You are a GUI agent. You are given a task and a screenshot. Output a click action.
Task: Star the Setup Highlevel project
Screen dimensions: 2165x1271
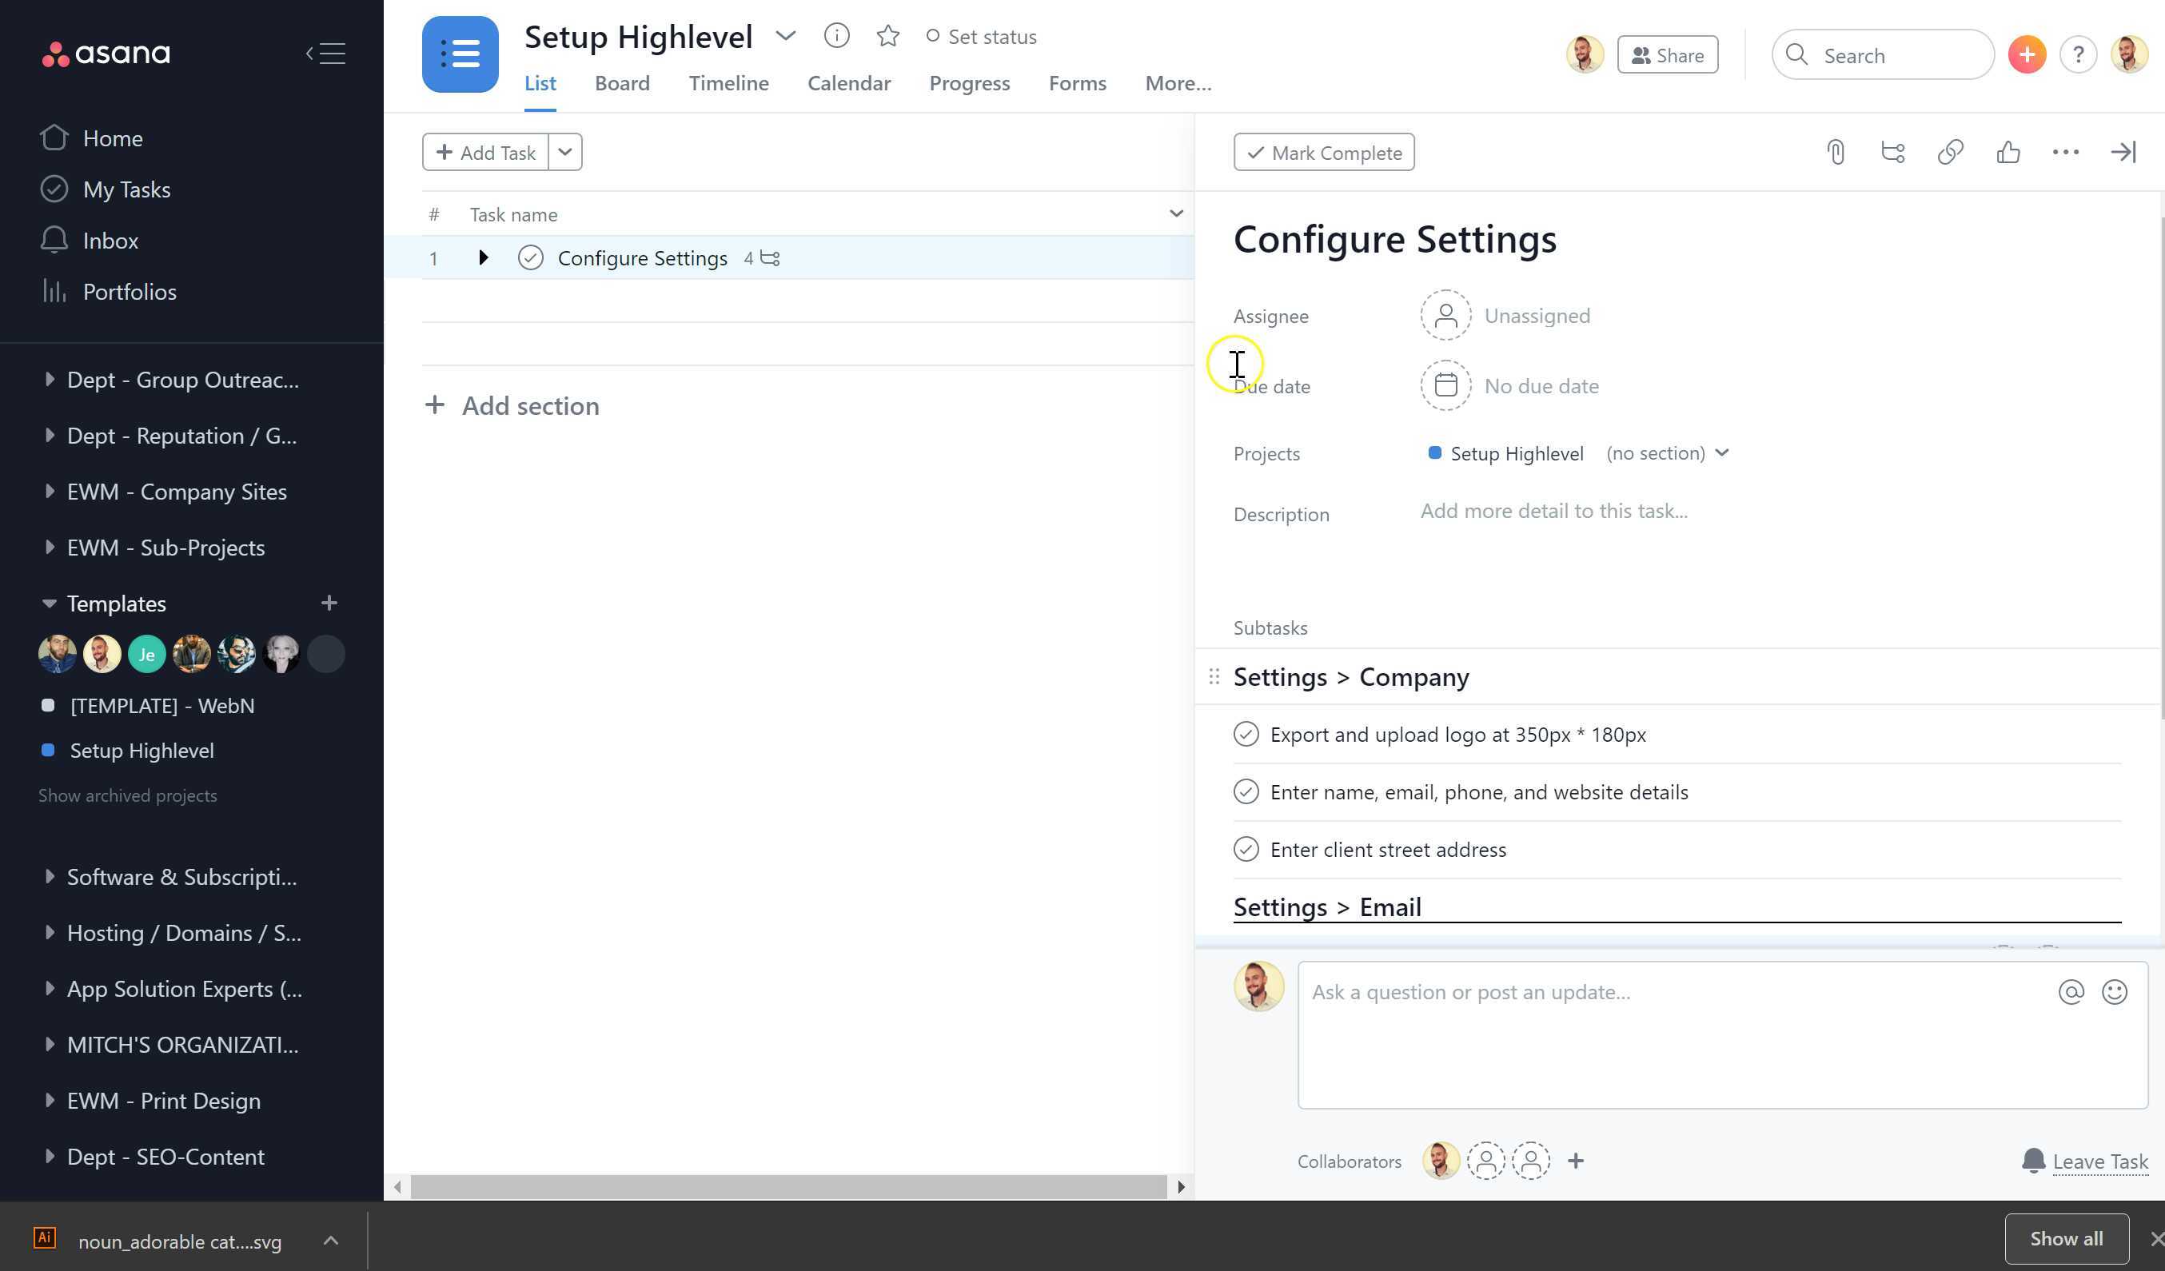(887, 36)
